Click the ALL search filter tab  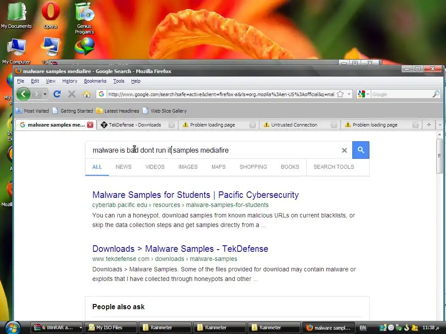pyautogui.click(x=97, y=167)
